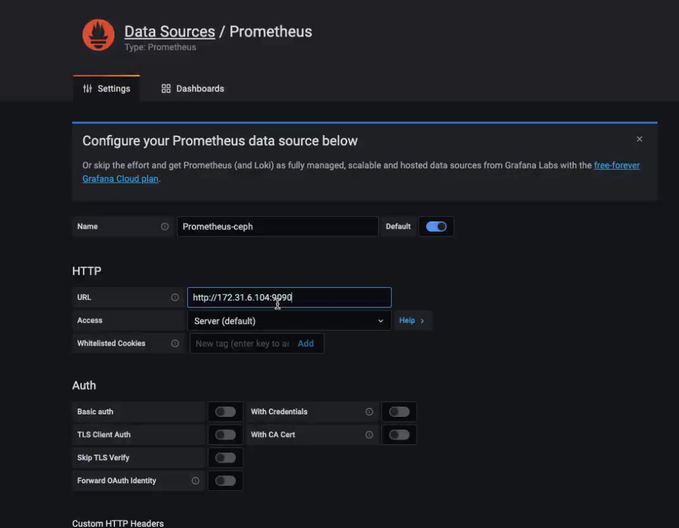Click the Settings tab sliders icon
The width and height of the screenshot is (679, 528).
point(88,89)
